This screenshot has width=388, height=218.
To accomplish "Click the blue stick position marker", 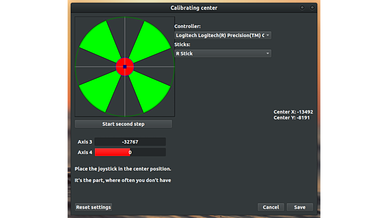I will tap(125, 66).
